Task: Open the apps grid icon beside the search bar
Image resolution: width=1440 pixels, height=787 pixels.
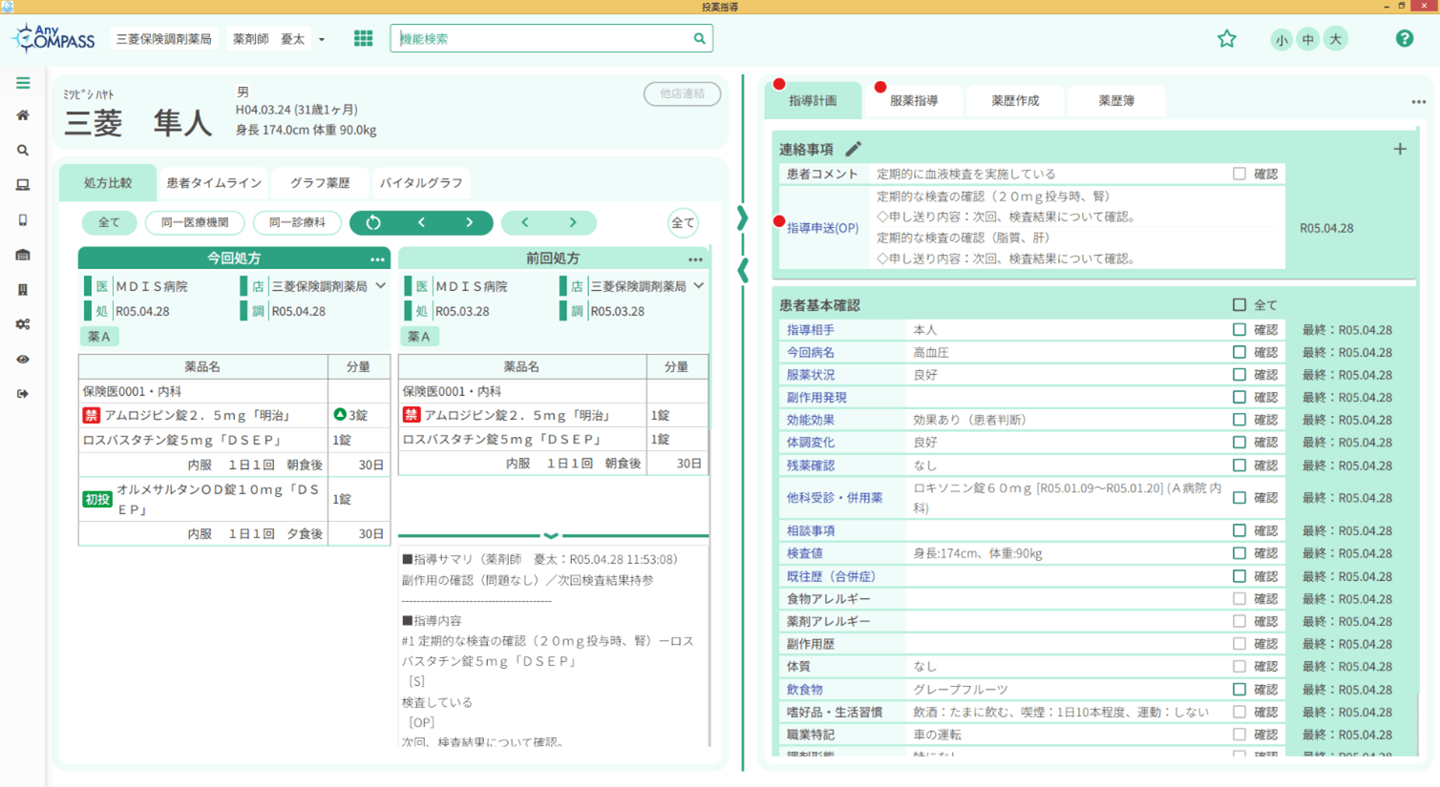Action: click(363, 38)
